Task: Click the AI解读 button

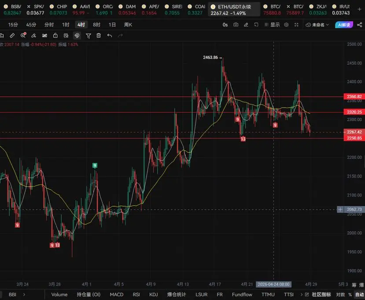Action: (x=344, y=25)
